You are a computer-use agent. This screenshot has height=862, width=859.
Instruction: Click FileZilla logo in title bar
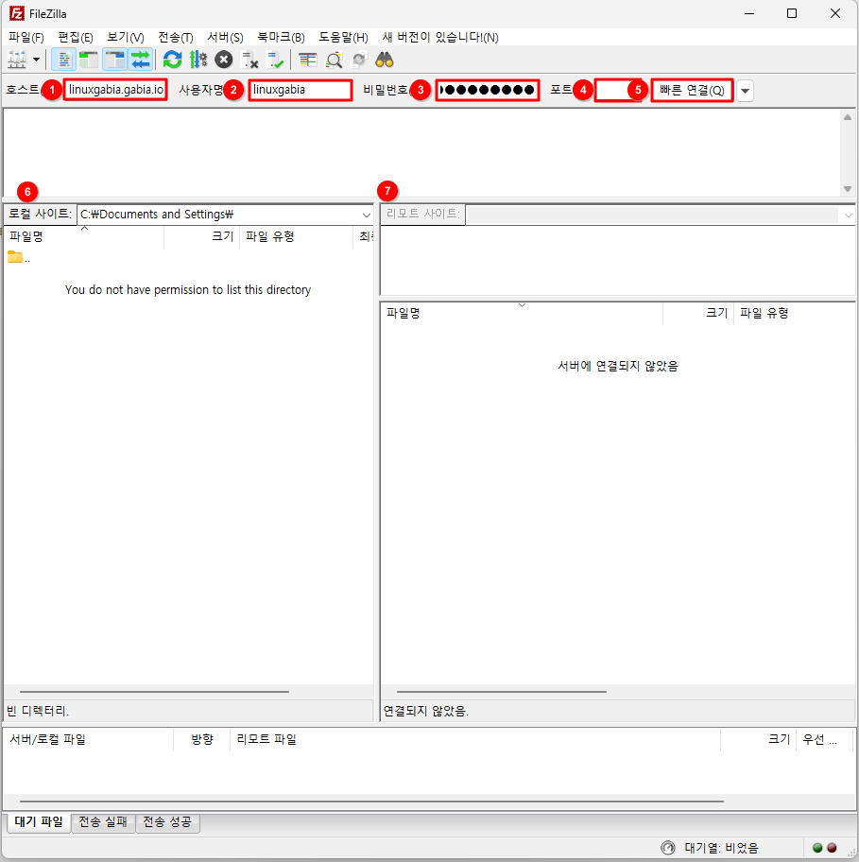16,13
